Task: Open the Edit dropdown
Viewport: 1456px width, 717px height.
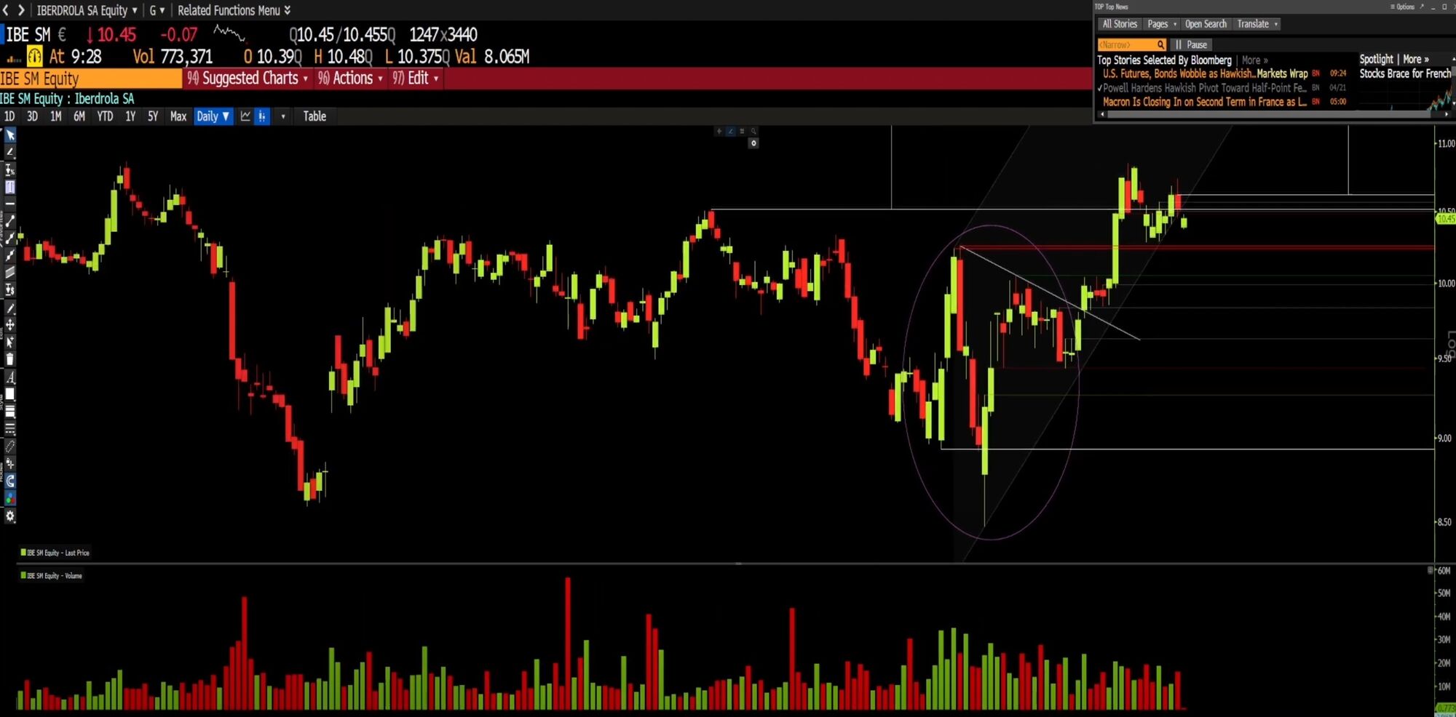Action: (x=416, y=79)
